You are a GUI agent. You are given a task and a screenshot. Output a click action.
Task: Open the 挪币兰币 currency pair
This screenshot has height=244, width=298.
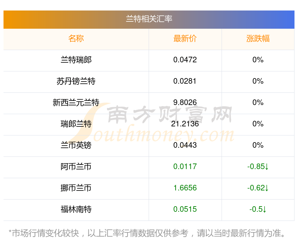[x=76, y=188]
